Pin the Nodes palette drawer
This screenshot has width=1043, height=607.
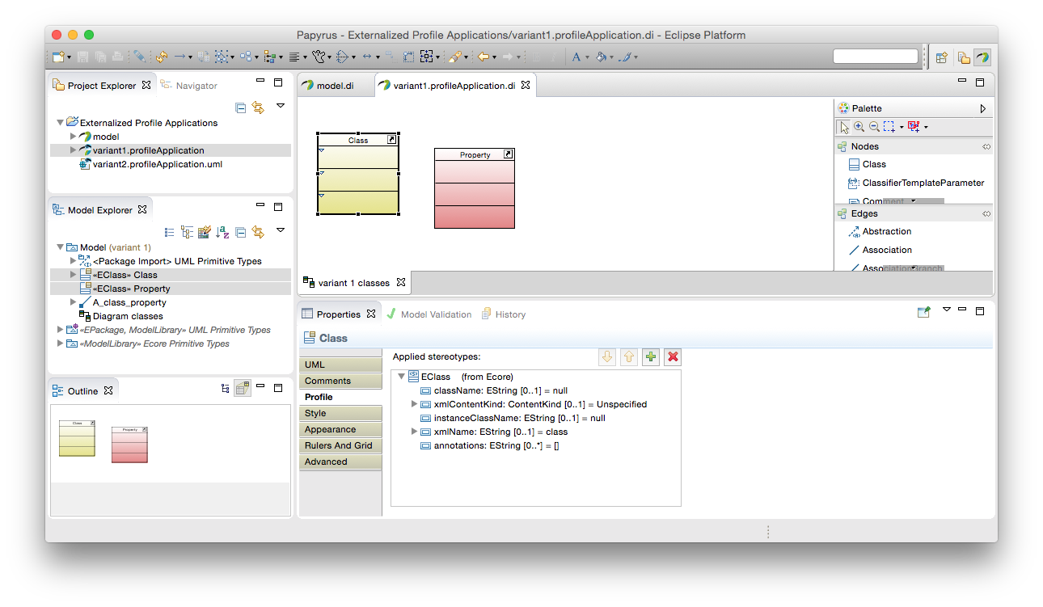986,146
